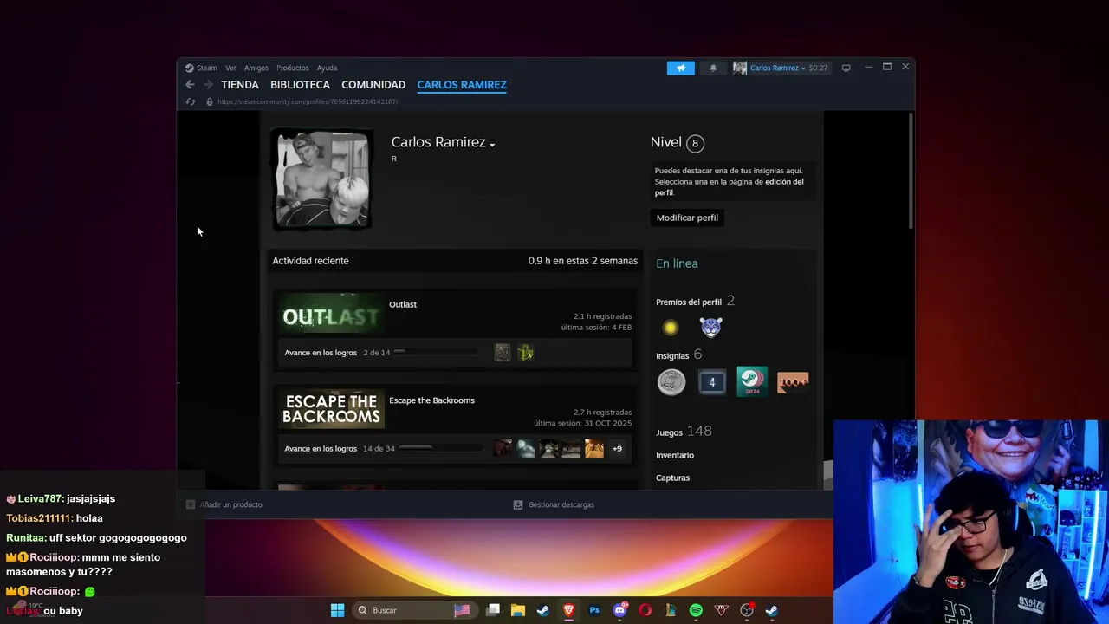Viewport: 1109px width, 624px height.
Task: Select the CARLOS RAMIREZ tab
Action: click(462, 85)
